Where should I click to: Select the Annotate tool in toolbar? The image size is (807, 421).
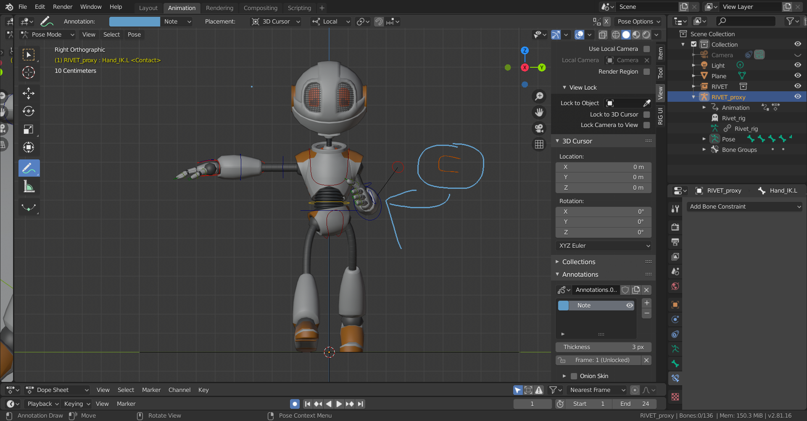(x=29, y=168)
